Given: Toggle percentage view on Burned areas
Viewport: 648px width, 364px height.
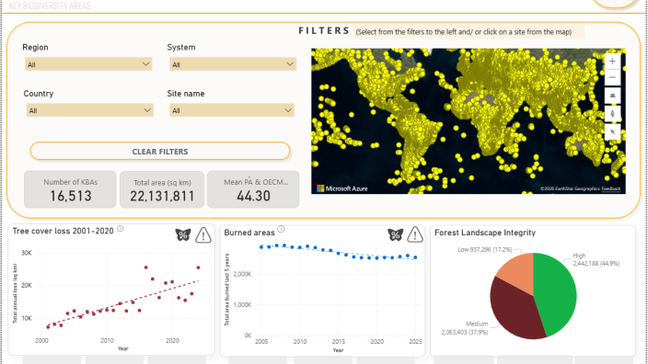Looking at the screenshot, I should tap(395, 234).
